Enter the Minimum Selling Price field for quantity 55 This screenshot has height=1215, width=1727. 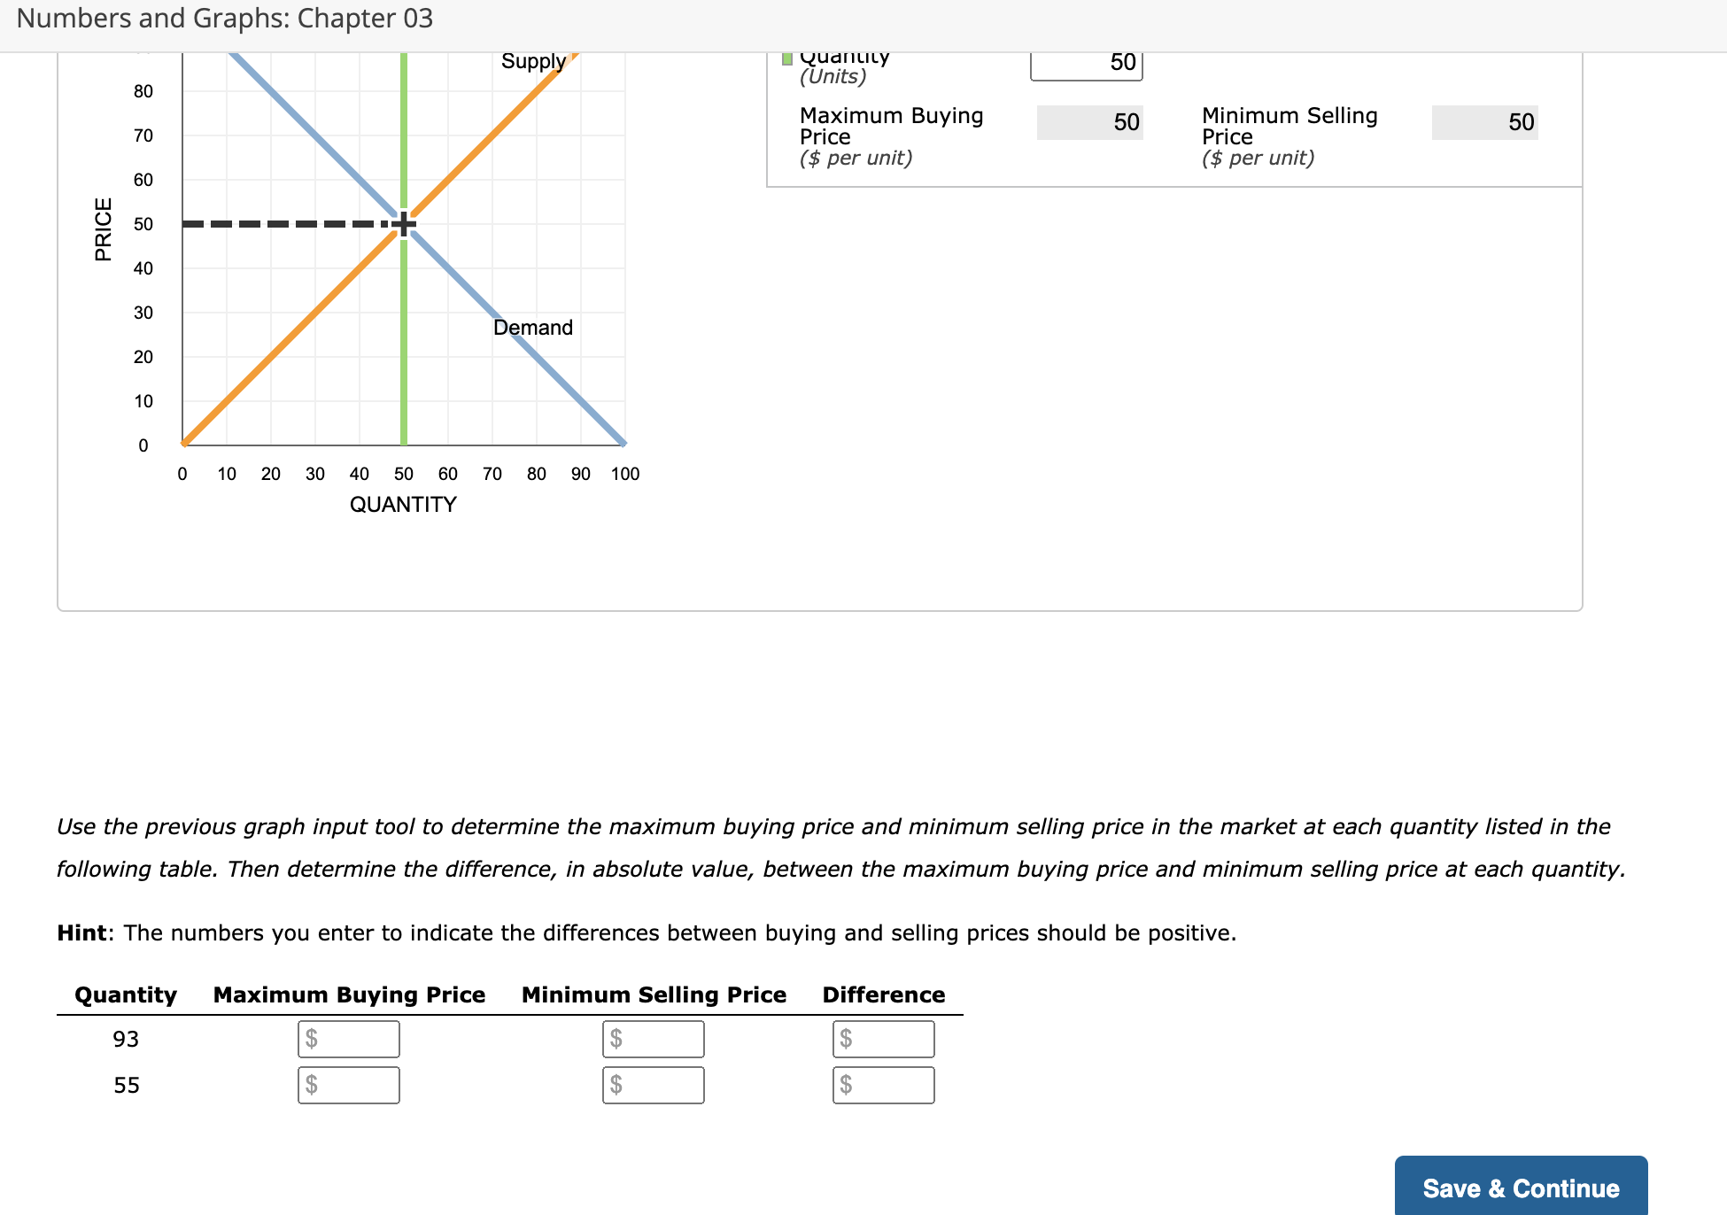[x=653, y=1085]
